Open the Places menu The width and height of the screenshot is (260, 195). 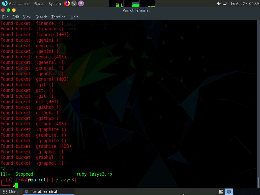point(39,3)
